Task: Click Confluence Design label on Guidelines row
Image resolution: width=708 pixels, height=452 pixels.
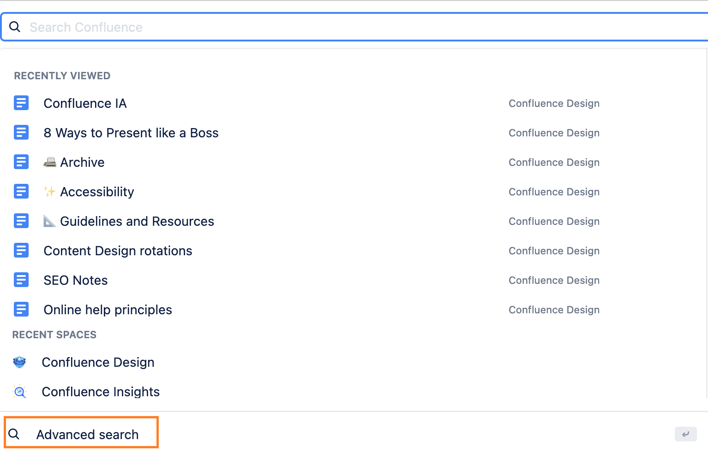Action: pyautogui.click(x=554, y=221)
